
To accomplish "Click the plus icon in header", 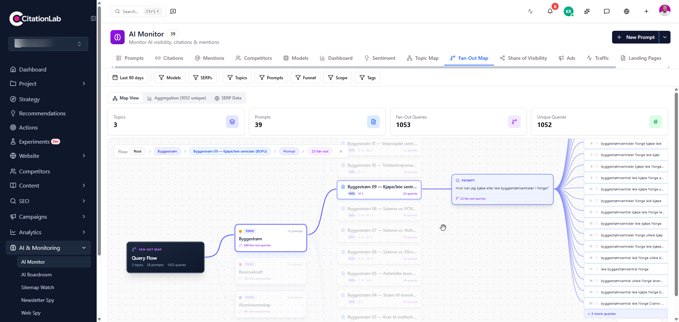I will point(646,11).
